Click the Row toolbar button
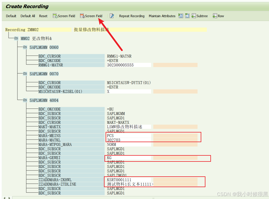This screenshot has height=199, width=269. point(218,16)
